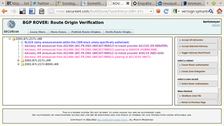Screen dimensions: 224x126
Task: Click the side panel scroll-up arrow
Action: coord(220,39)
